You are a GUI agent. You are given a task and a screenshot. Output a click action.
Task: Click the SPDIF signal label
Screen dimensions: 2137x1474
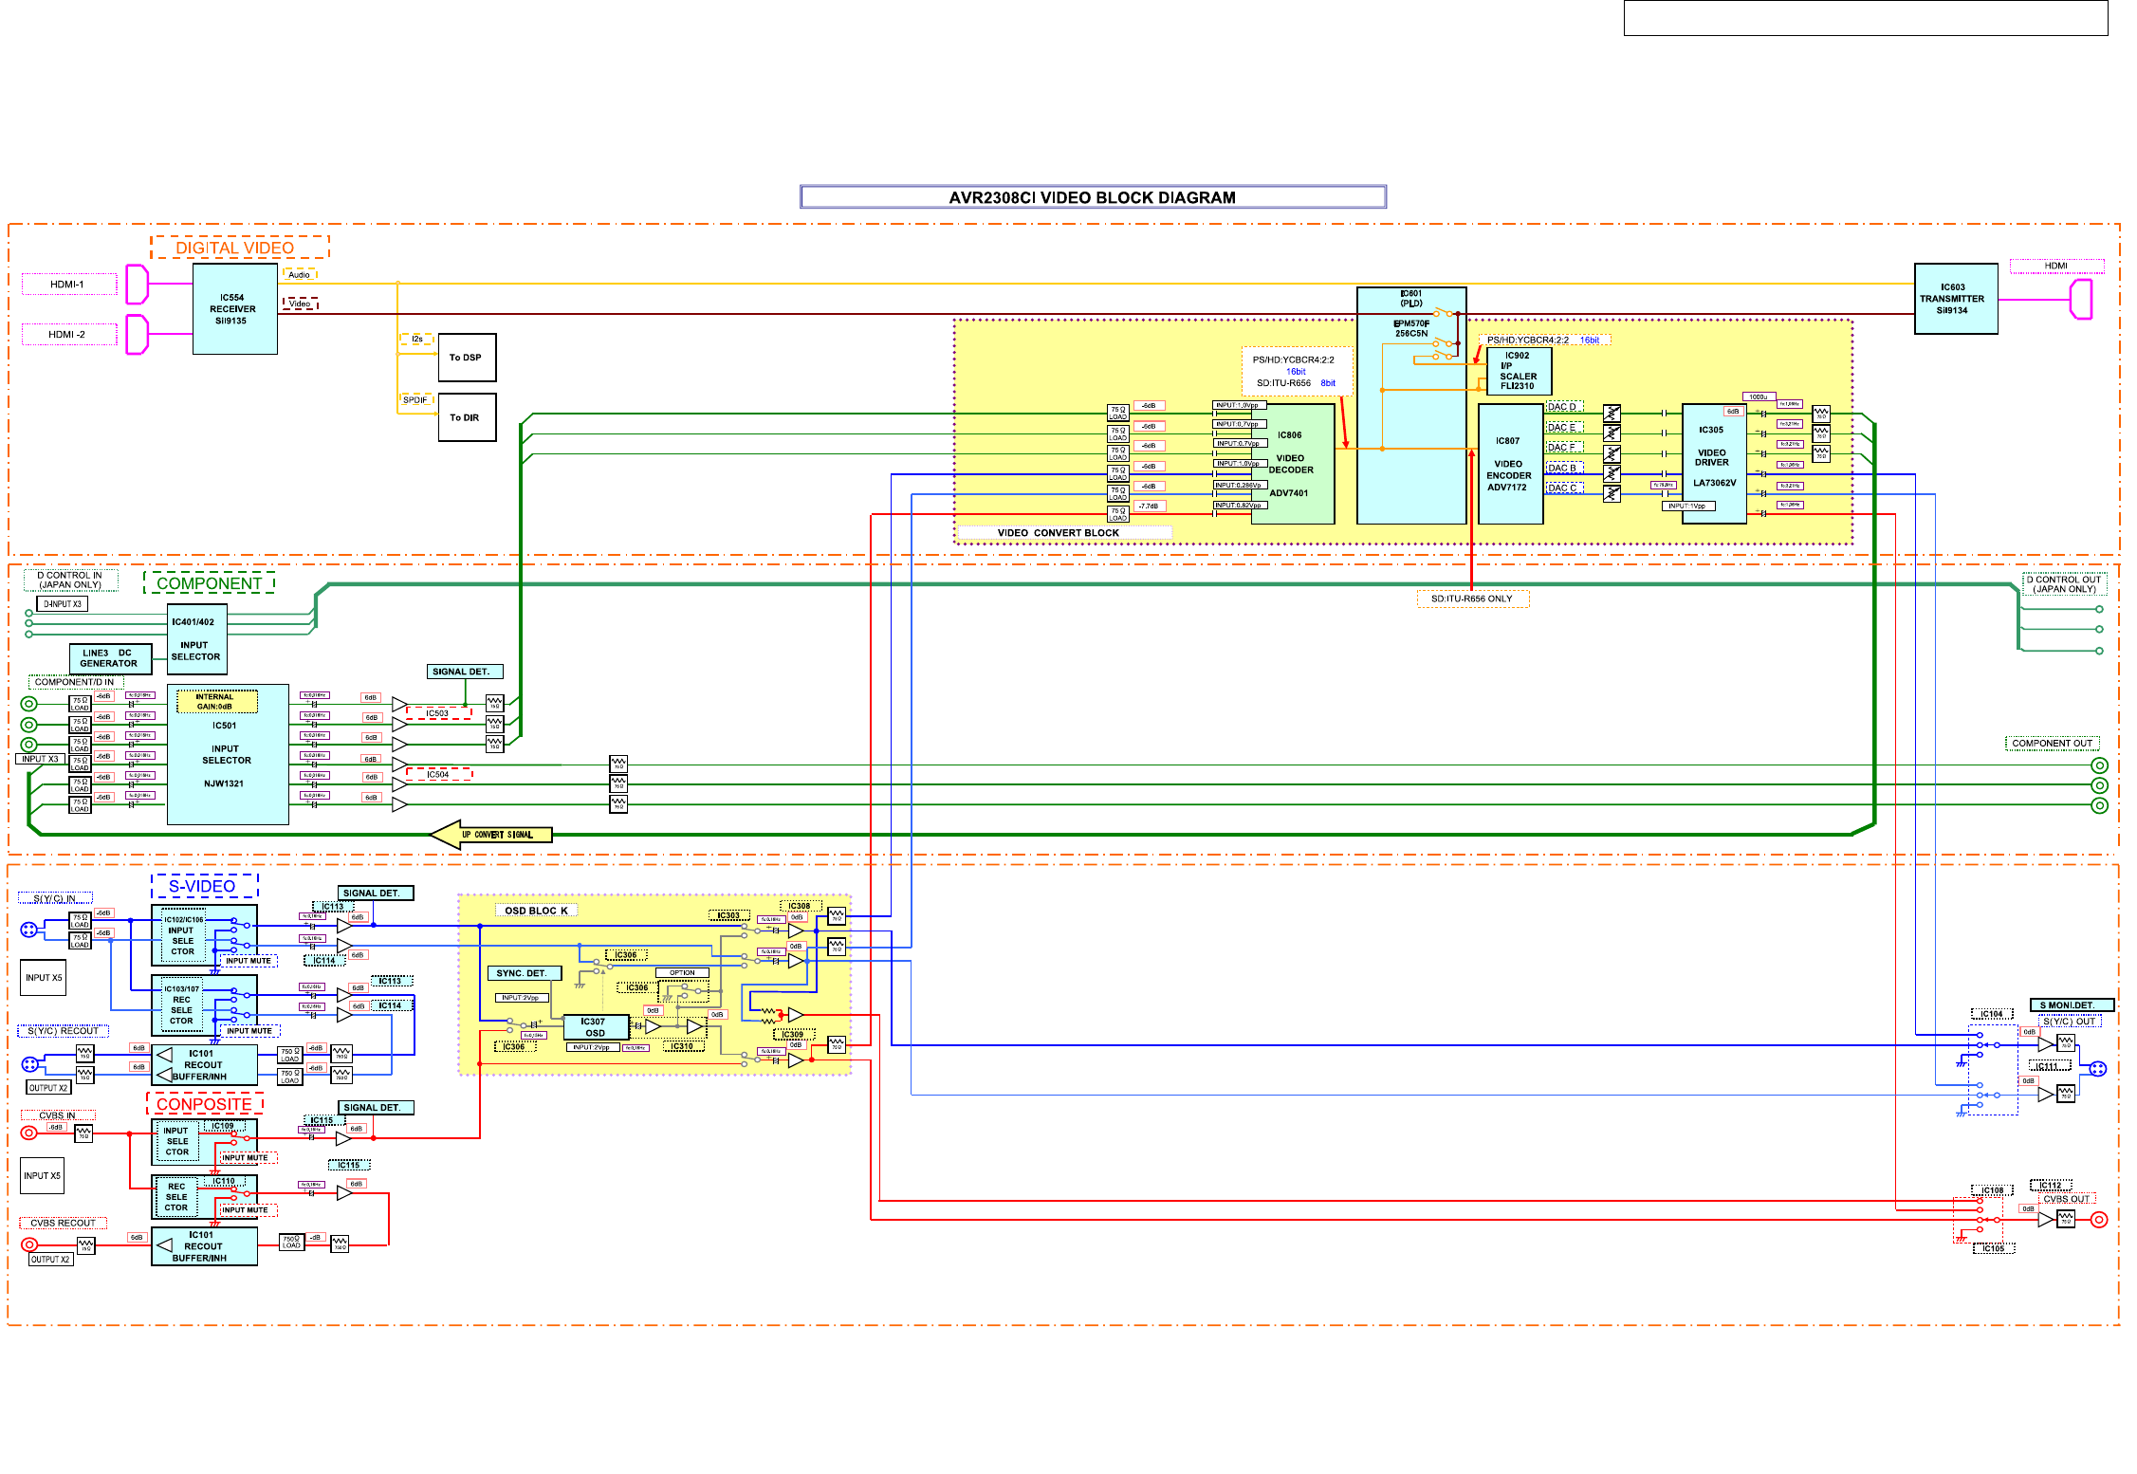tap(416, 399)
